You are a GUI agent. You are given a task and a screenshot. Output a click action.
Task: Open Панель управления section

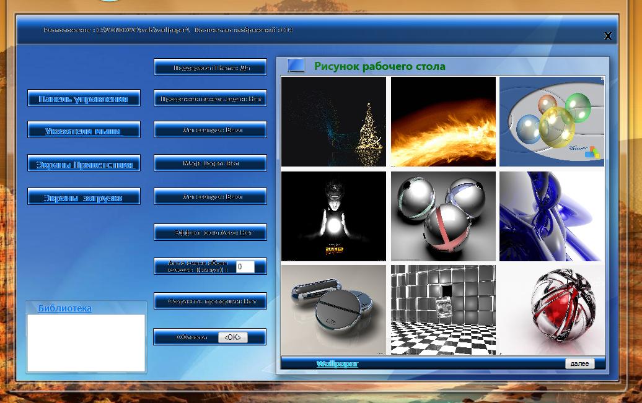point(84,98)
